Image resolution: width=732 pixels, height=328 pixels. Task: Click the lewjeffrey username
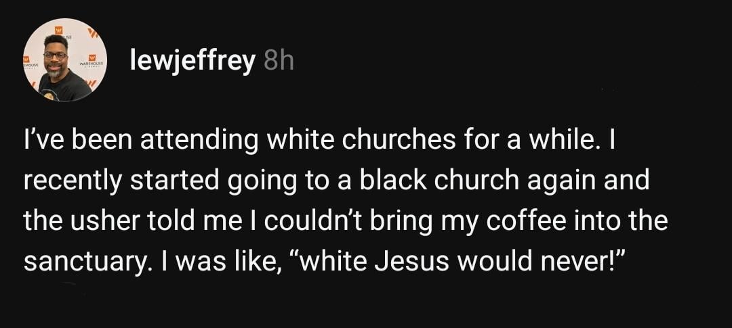(x=192, y=61)
